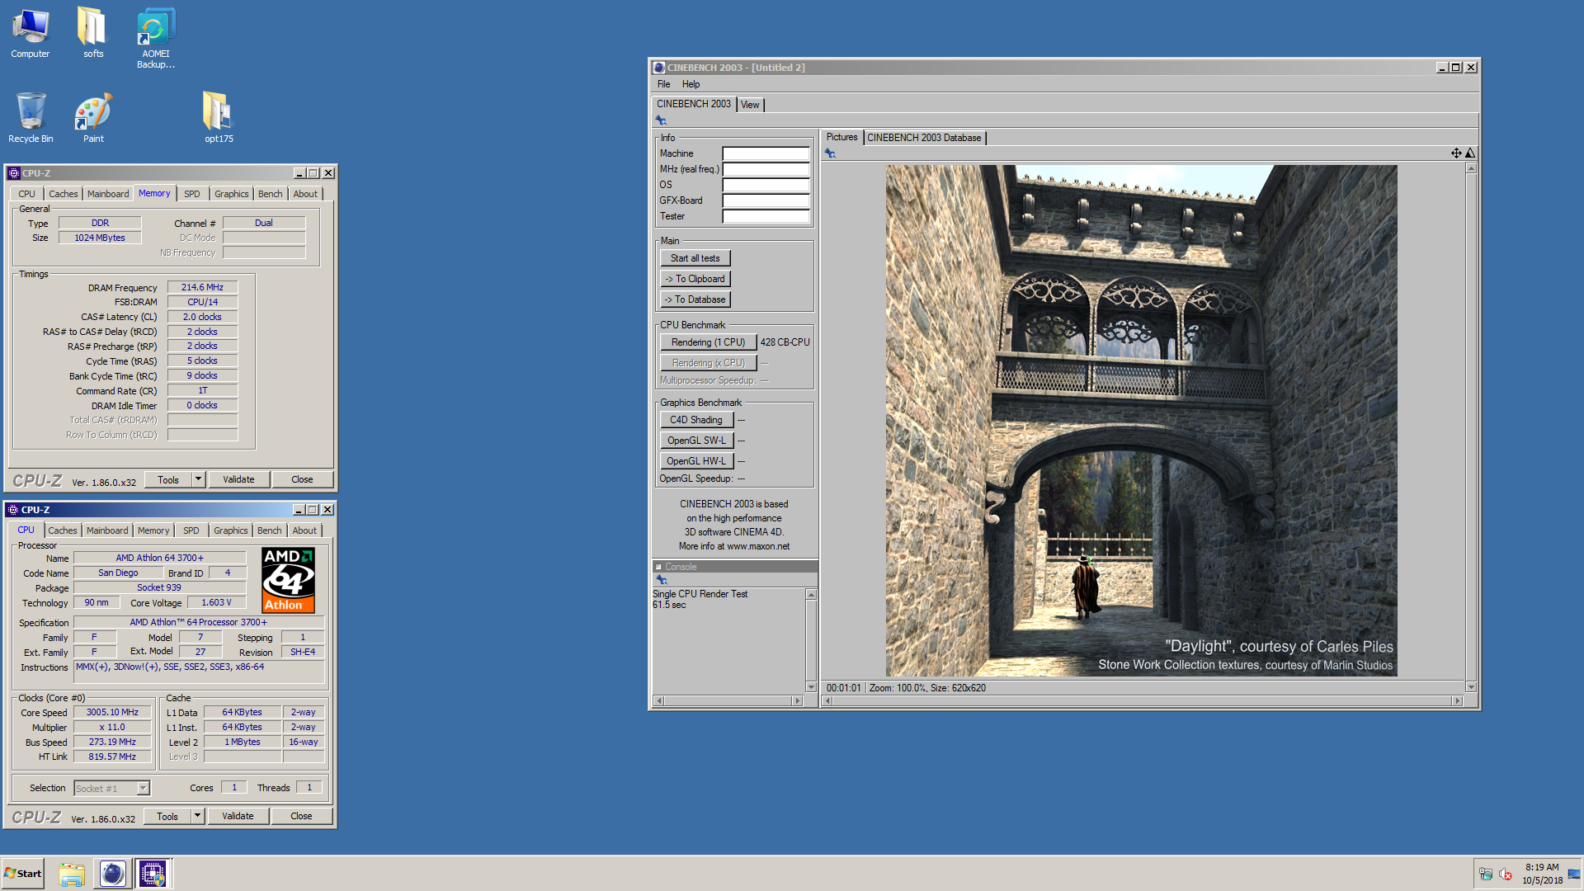This screenshot has width=1584, height=891.
Task: Switch to the View tab in CINEBENCH
Action: click(750, 105)
